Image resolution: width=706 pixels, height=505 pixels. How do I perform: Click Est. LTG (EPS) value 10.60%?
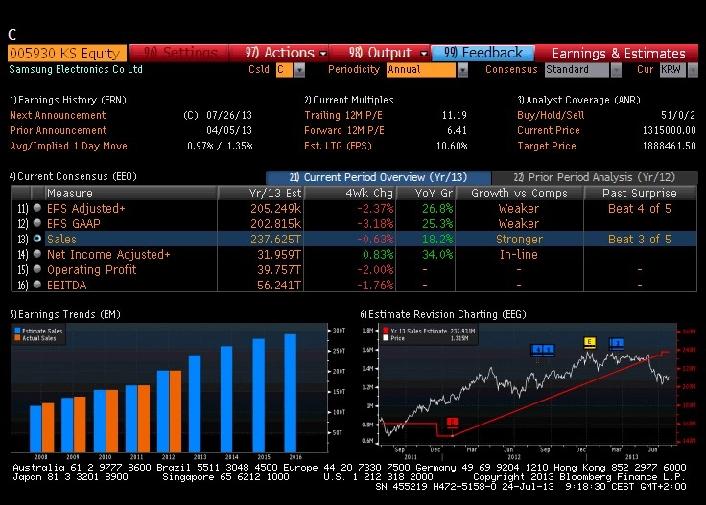point(452,146)
